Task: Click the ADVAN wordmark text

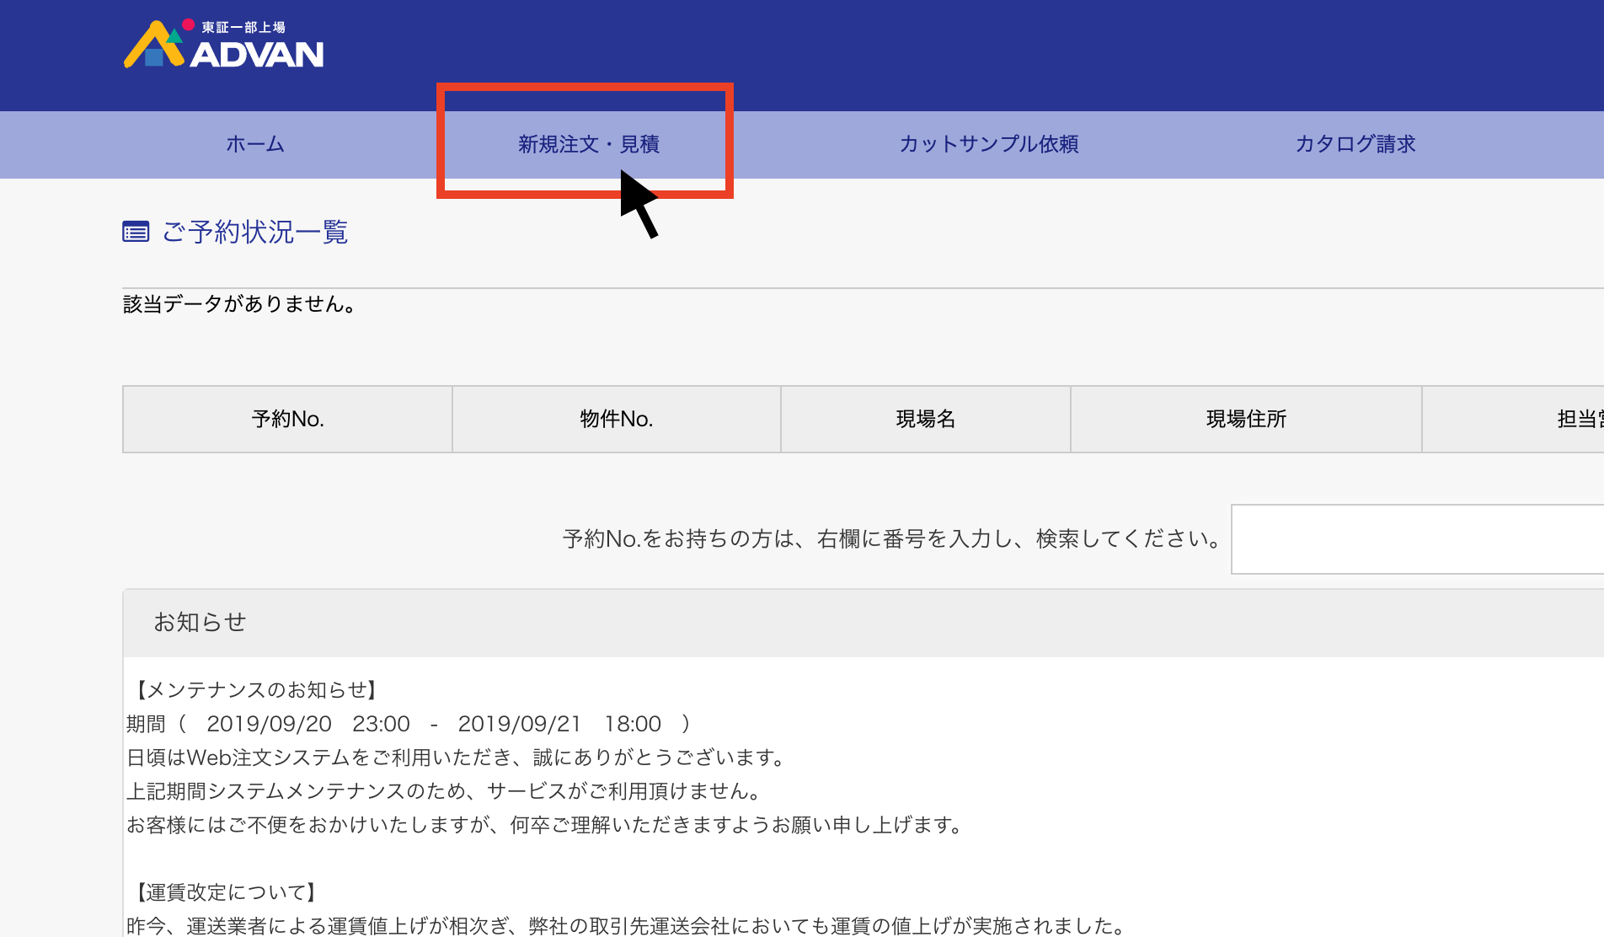Action: coord(257,55)
